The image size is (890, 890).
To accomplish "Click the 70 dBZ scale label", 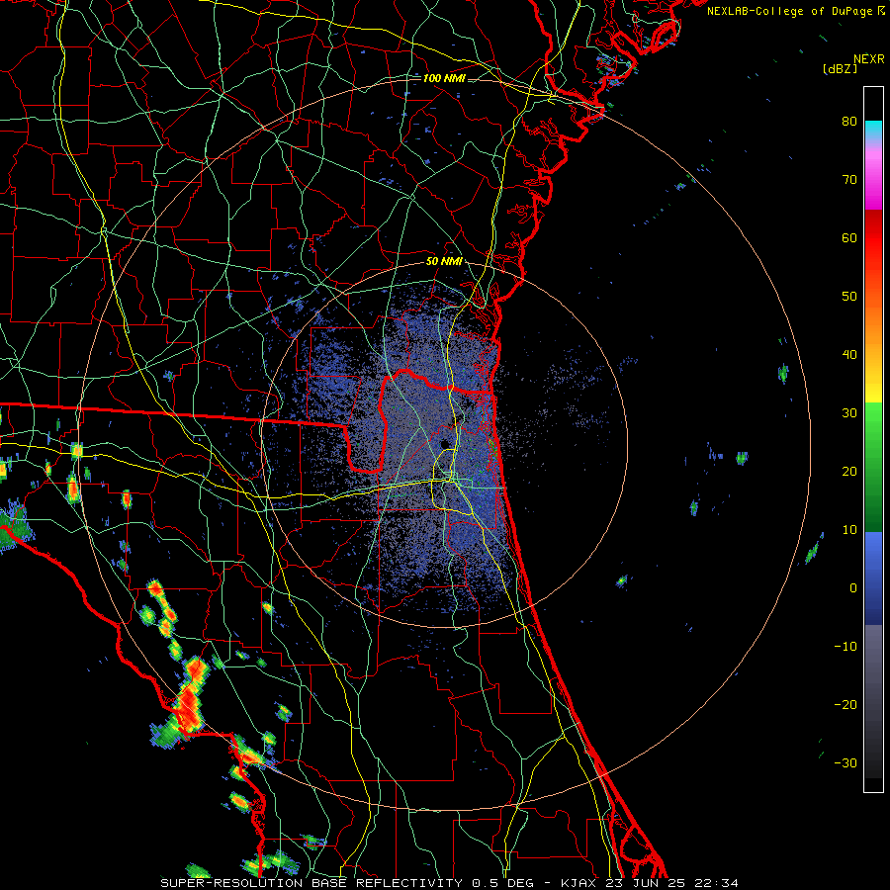I will pyautogui.click(x=849, y=179).
